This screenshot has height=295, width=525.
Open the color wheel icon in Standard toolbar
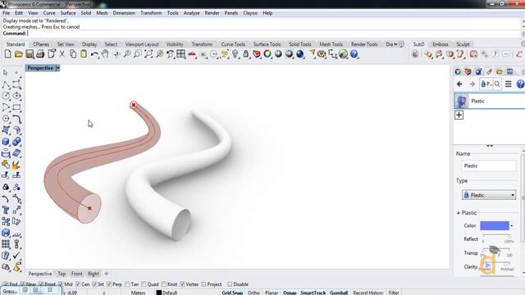click(x=267, y=54)
